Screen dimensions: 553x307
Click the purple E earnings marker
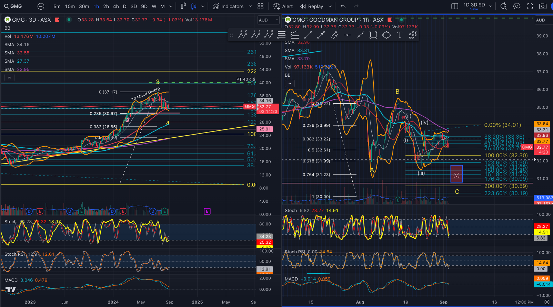(x=207, y=211)
